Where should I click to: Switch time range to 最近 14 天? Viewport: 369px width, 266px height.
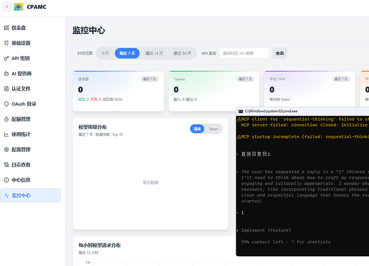coord(154,53)
